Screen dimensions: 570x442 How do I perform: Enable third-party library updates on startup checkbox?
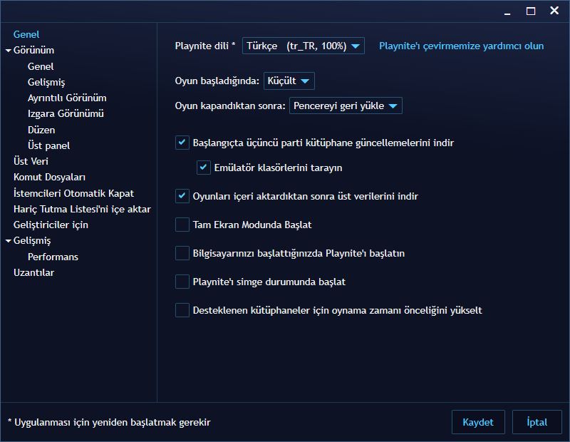[x=182, y=143]
